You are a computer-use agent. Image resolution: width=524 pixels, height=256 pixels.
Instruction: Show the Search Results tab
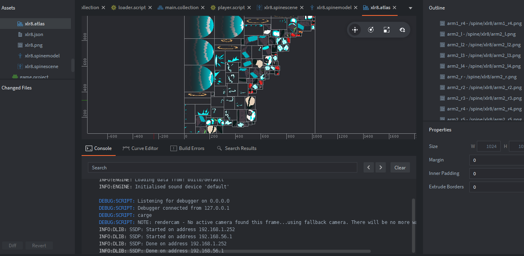tap(236, 148)
